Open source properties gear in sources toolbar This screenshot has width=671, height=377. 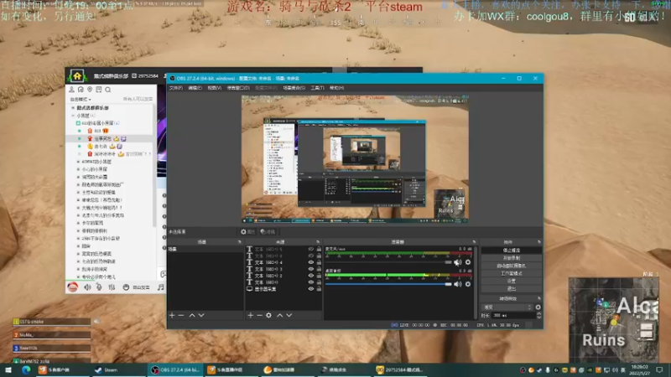(x=268, y=315)
